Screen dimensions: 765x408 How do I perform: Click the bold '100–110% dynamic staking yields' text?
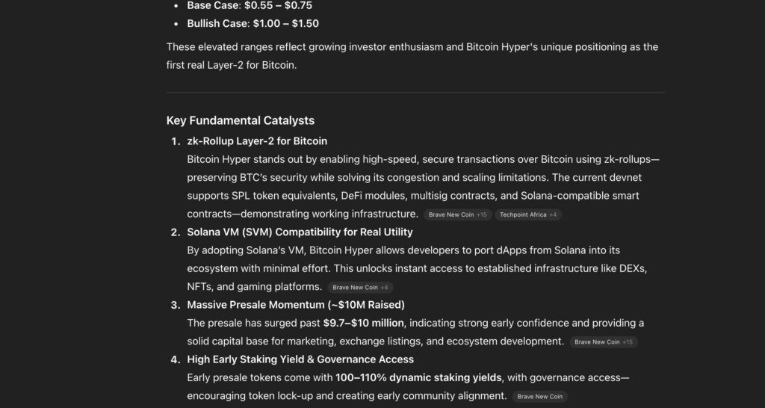[x=418, y=378]
